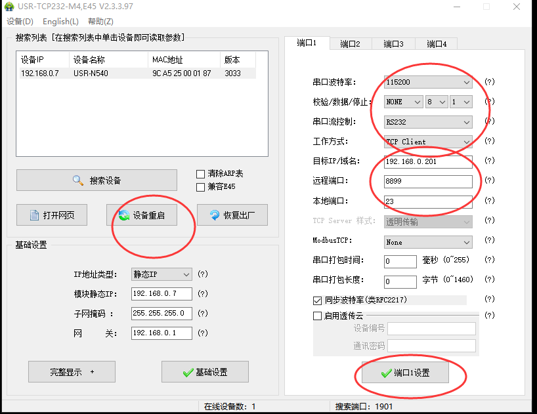Screen dimensions: 537x414
Task: Click the blue restore icon on 恢复出厂
Action: (x=214, y=215)
